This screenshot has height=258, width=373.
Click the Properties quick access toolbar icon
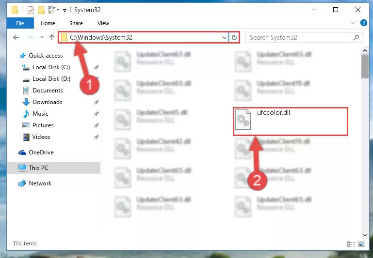click(x=31, y=10)
